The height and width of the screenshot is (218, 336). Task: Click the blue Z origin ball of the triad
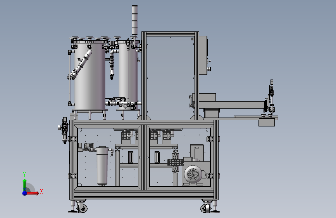(24, 193)
